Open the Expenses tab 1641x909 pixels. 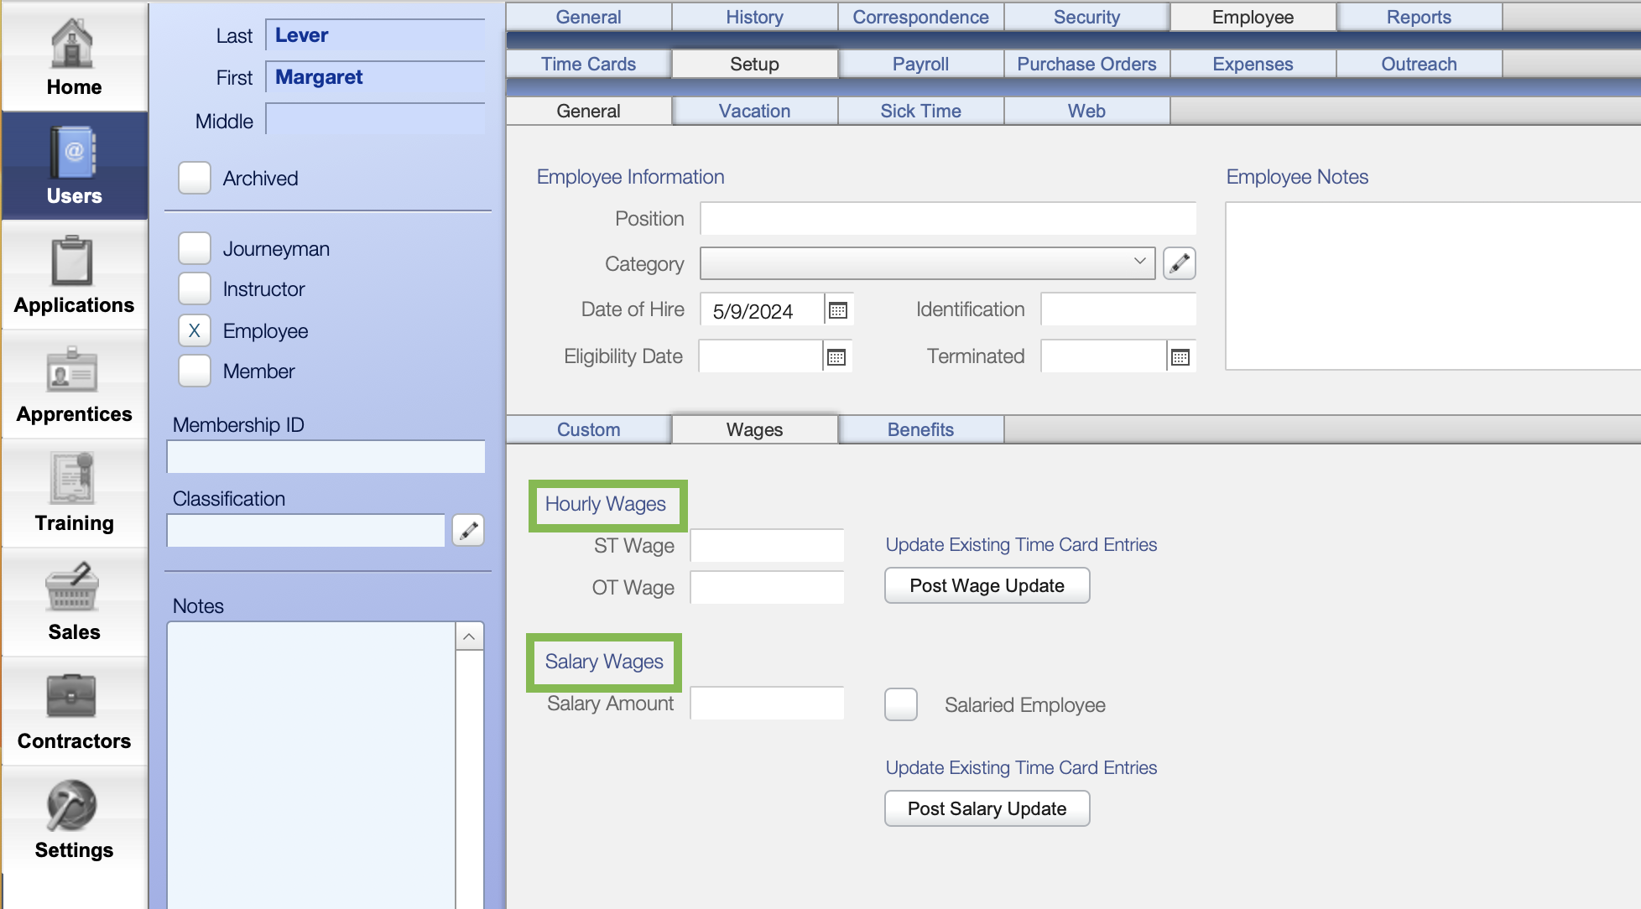(x=1253, y=64)
